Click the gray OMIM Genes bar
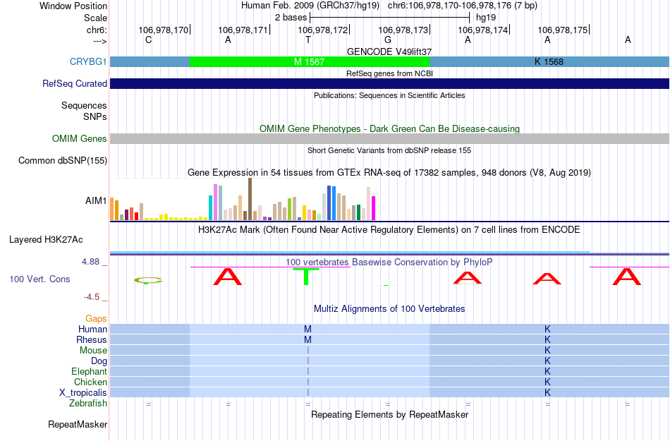The image size is (670, 441). [390, 138]
